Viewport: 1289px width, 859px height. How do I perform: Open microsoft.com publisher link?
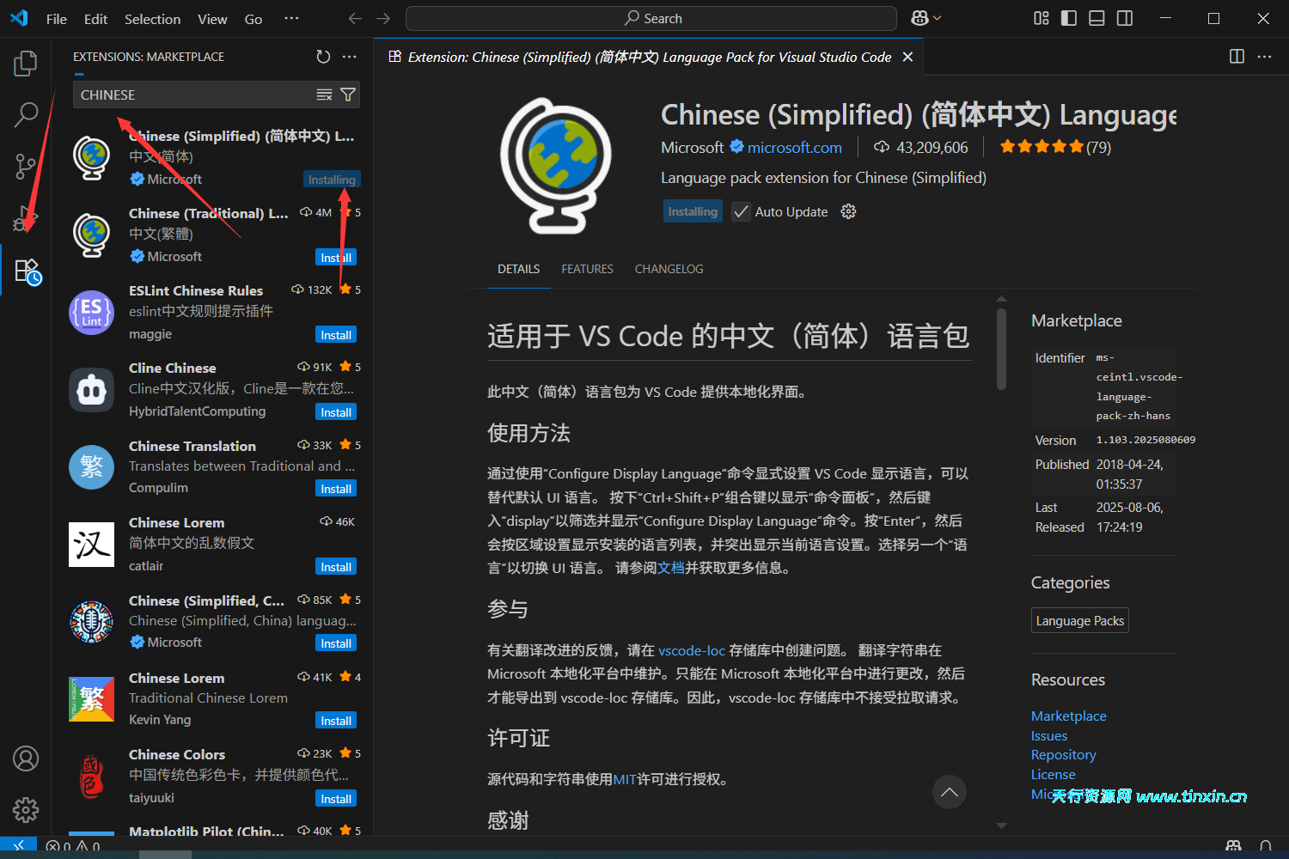[795, 148]
